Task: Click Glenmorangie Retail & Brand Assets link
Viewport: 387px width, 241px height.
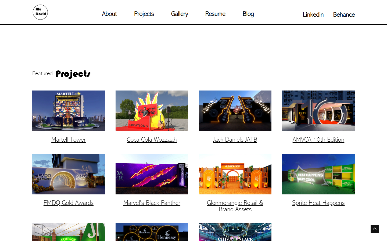Action: 235,206
